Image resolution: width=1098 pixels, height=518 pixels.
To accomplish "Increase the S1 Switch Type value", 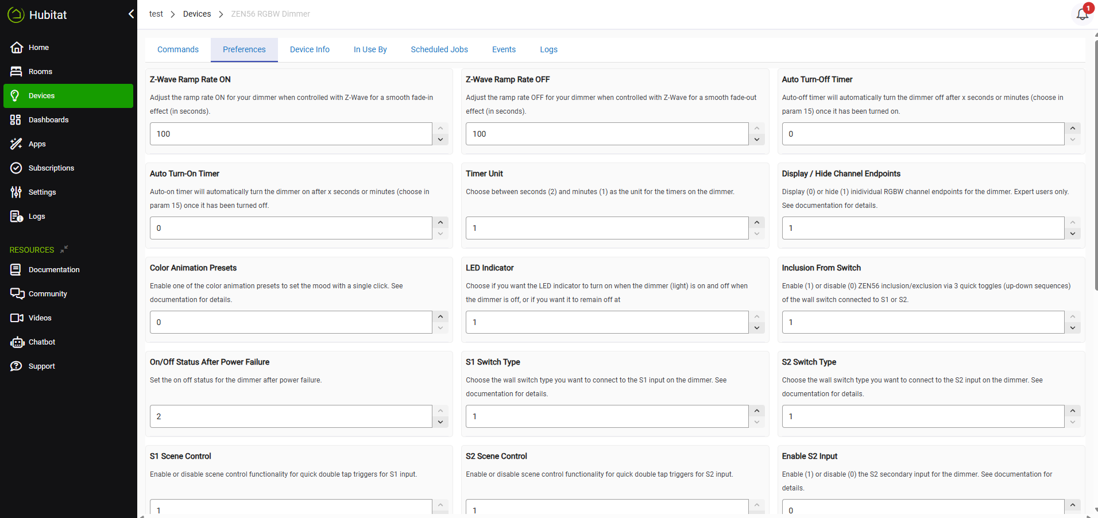I will point(756,411).
